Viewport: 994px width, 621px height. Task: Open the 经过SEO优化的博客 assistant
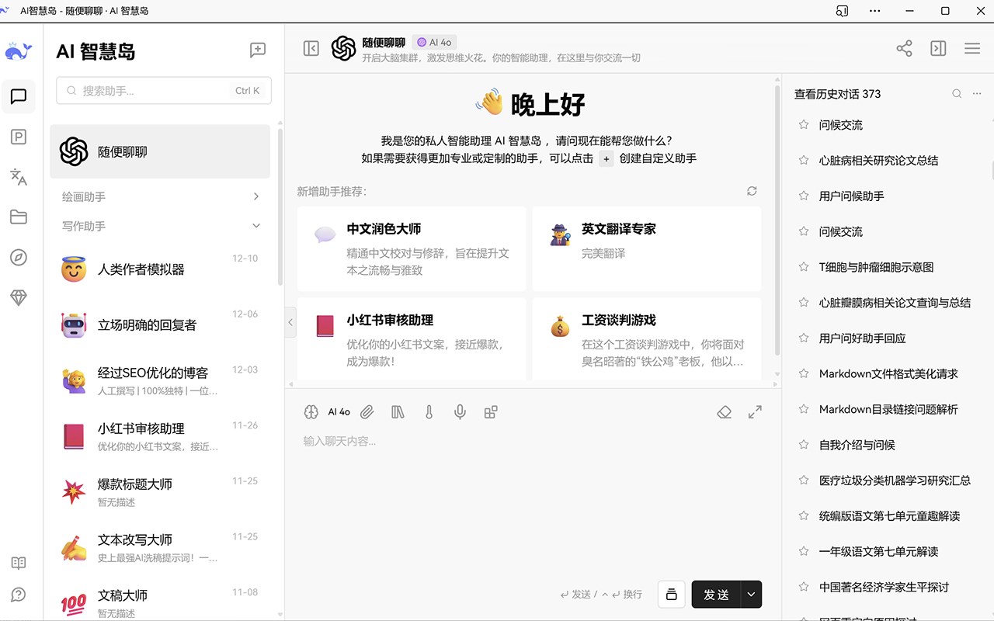click(160, 381)
